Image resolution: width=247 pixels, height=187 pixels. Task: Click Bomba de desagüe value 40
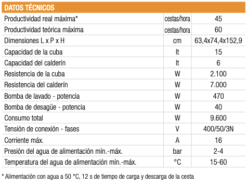(x=218, y=107)
